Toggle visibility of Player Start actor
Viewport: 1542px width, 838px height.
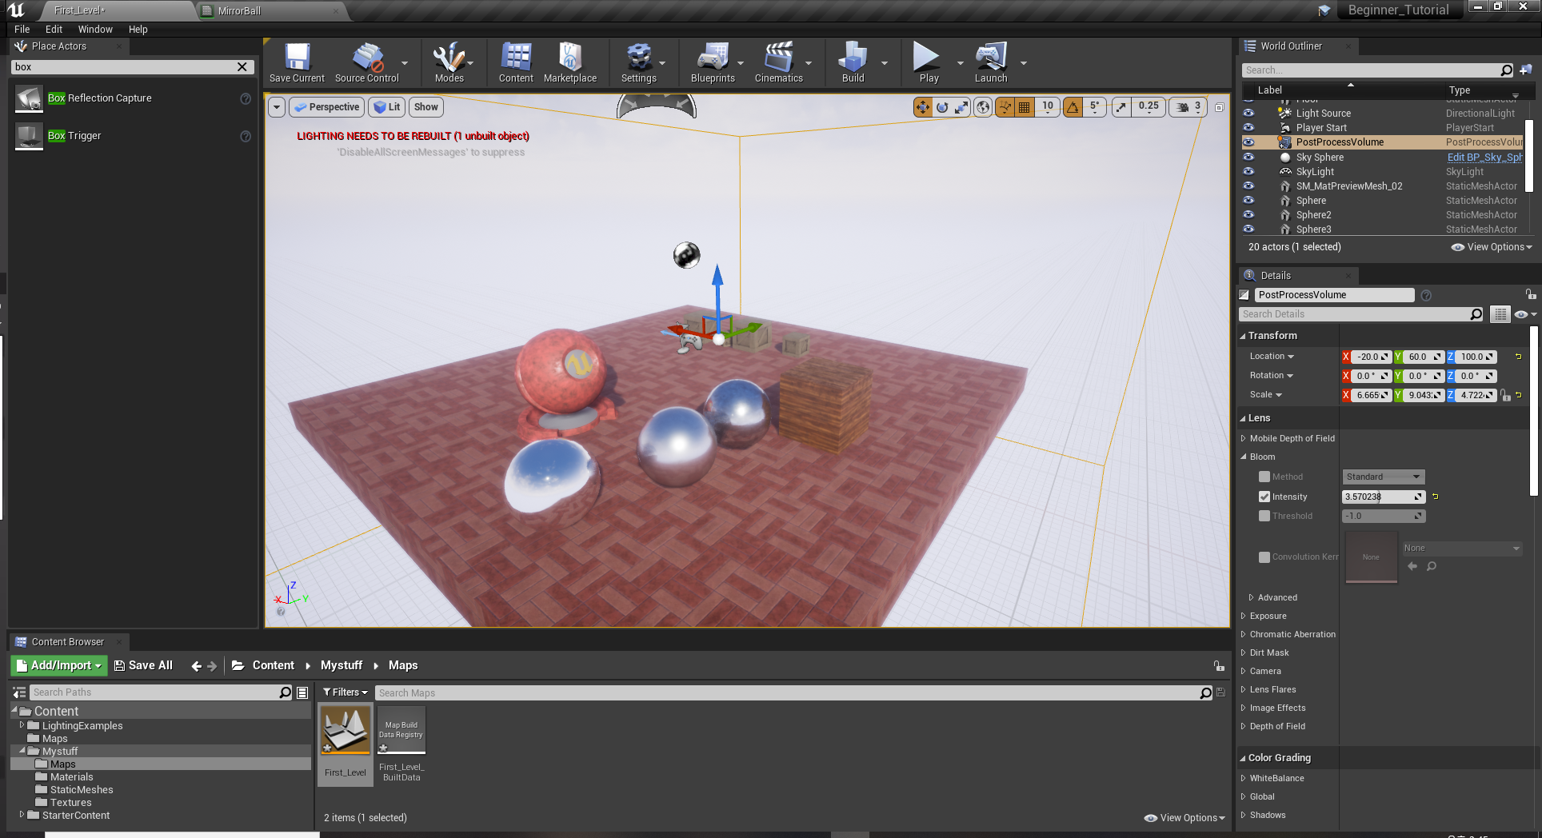(x=1248, y=127)
